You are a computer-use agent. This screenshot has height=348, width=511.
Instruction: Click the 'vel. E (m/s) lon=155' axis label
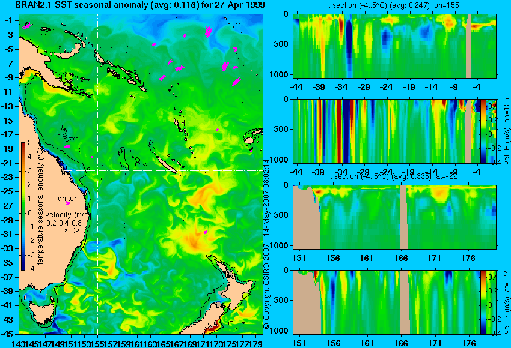click(x=506, y=131)
